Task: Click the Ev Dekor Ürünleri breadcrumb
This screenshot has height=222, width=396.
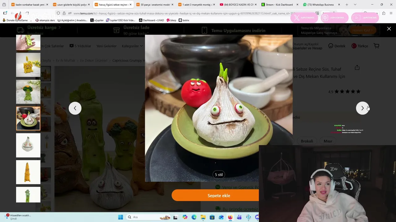Action: (x=94, y=60)
